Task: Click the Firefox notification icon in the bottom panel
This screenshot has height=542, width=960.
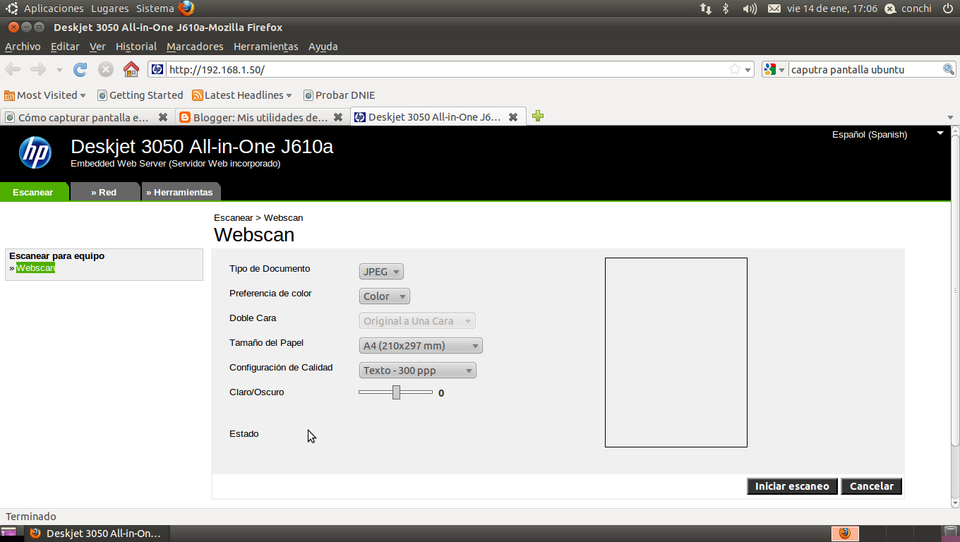Action: tap(845, 533)
